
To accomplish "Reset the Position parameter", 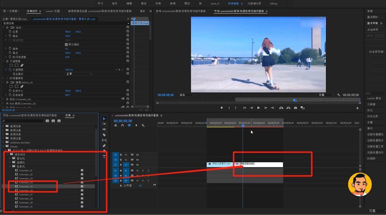I will tap(128, 31).
